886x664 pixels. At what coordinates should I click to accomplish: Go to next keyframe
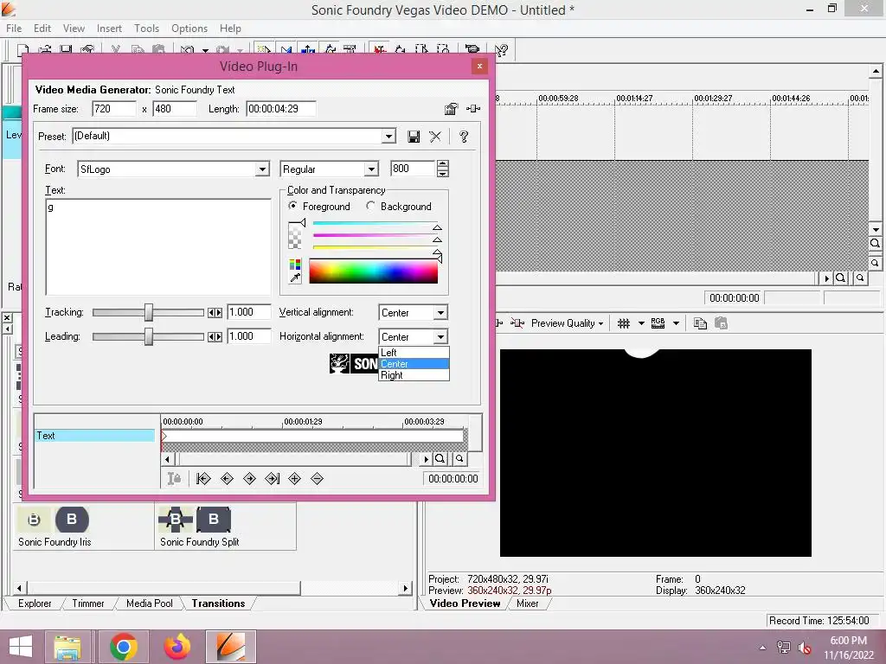[x=249, y=479]
